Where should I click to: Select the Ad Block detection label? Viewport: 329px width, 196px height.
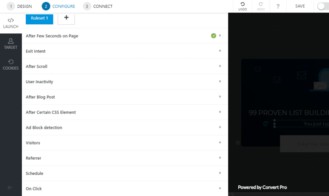coord(44,128)
